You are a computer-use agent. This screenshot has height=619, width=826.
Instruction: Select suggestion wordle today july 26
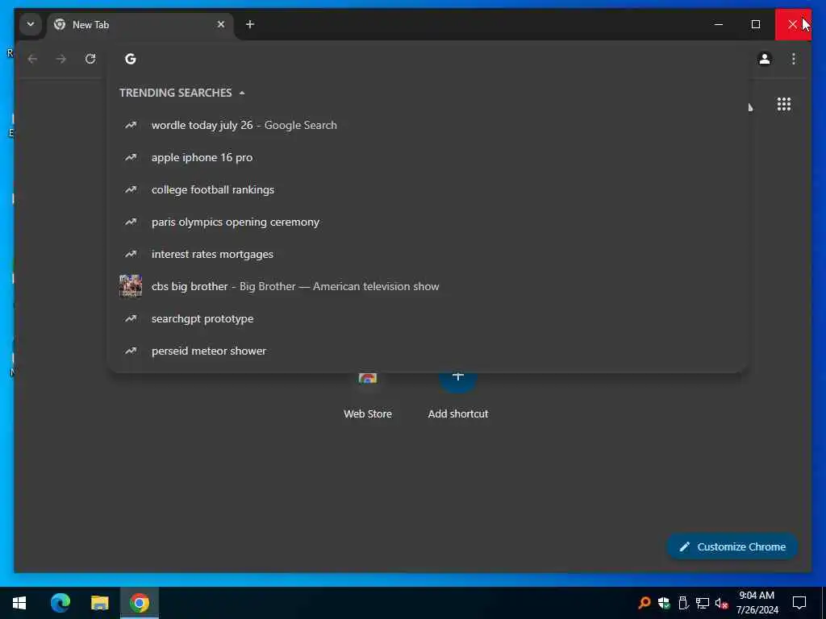[x=428, y=125]
